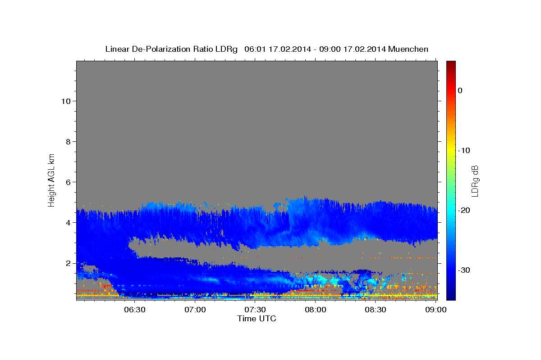The image size is (541, 360).
Task: Click the cyan band of the colorbar
Action: coord(451,210)
